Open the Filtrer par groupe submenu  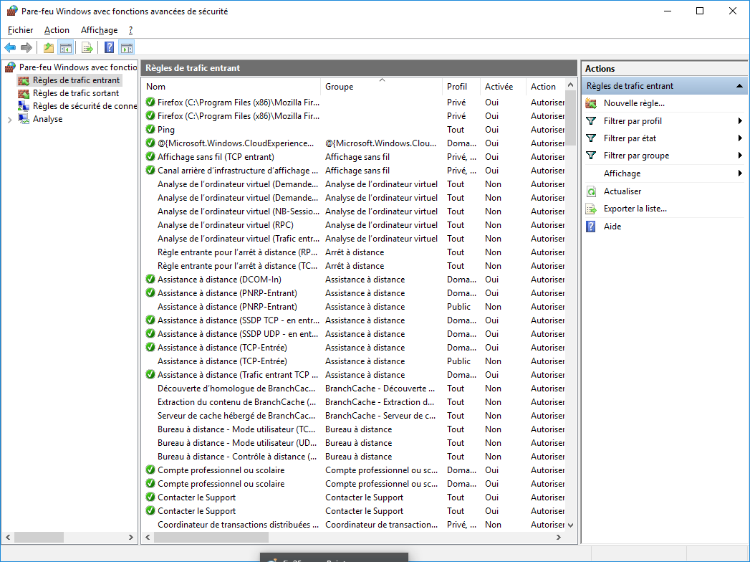tap(636, 156)
